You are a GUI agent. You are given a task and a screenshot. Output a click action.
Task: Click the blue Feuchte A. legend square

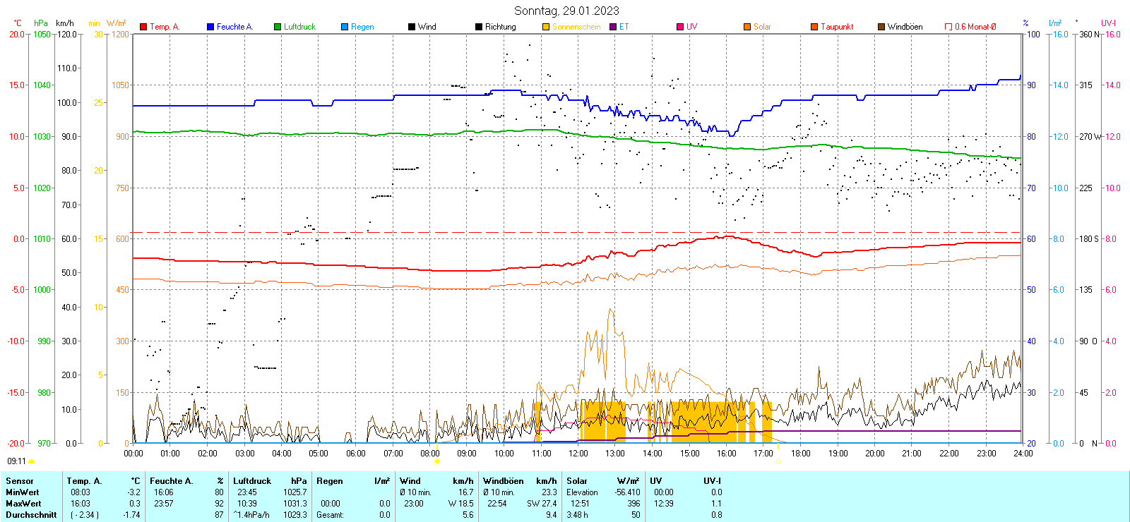coord(210,27)
